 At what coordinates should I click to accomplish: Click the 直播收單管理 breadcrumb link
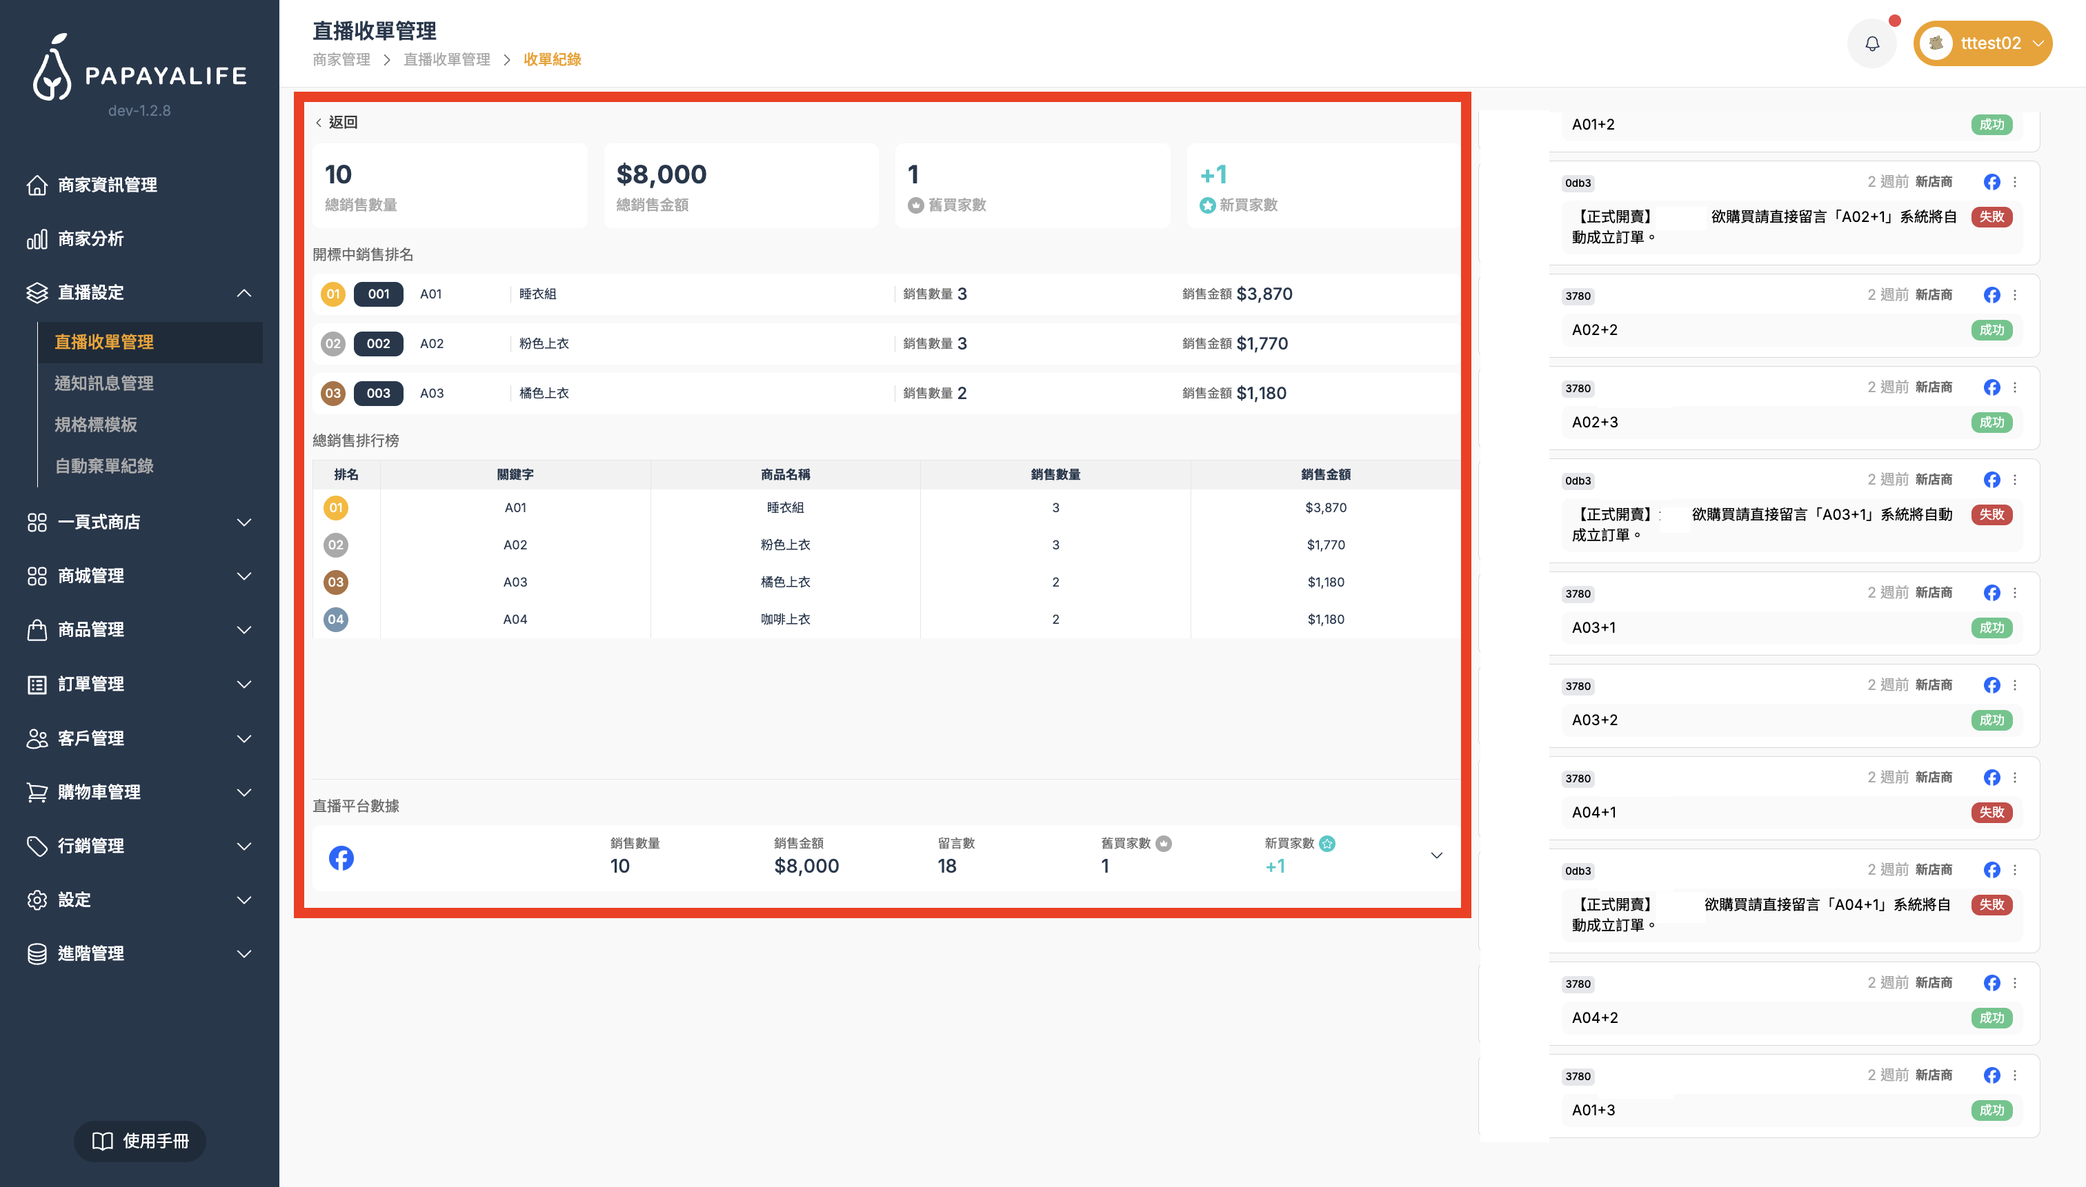(446, 59)
